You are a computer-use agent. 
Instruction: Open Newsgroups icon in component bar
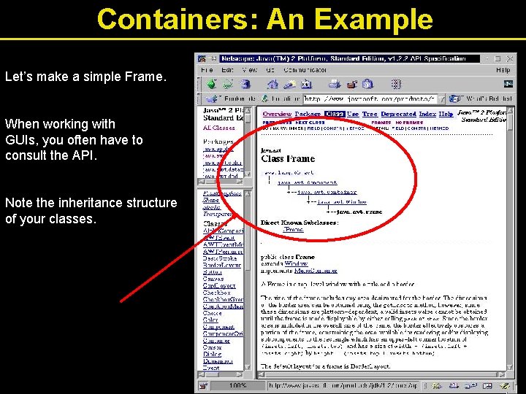click(470, 386)
